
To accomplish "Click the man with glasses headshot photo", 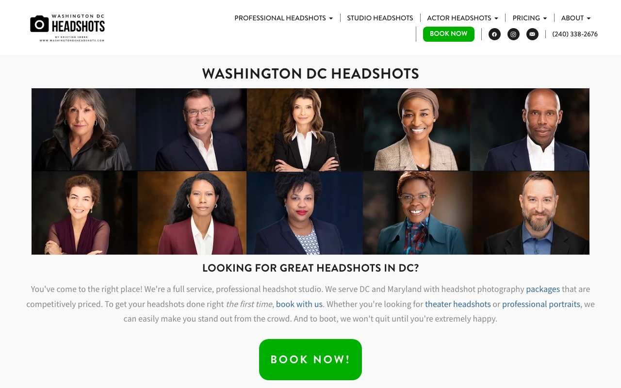I will (x=191, y=129).
